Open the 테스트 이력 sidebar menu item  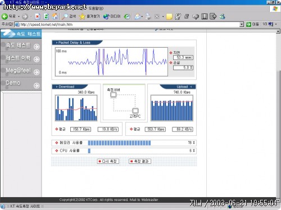21,58
